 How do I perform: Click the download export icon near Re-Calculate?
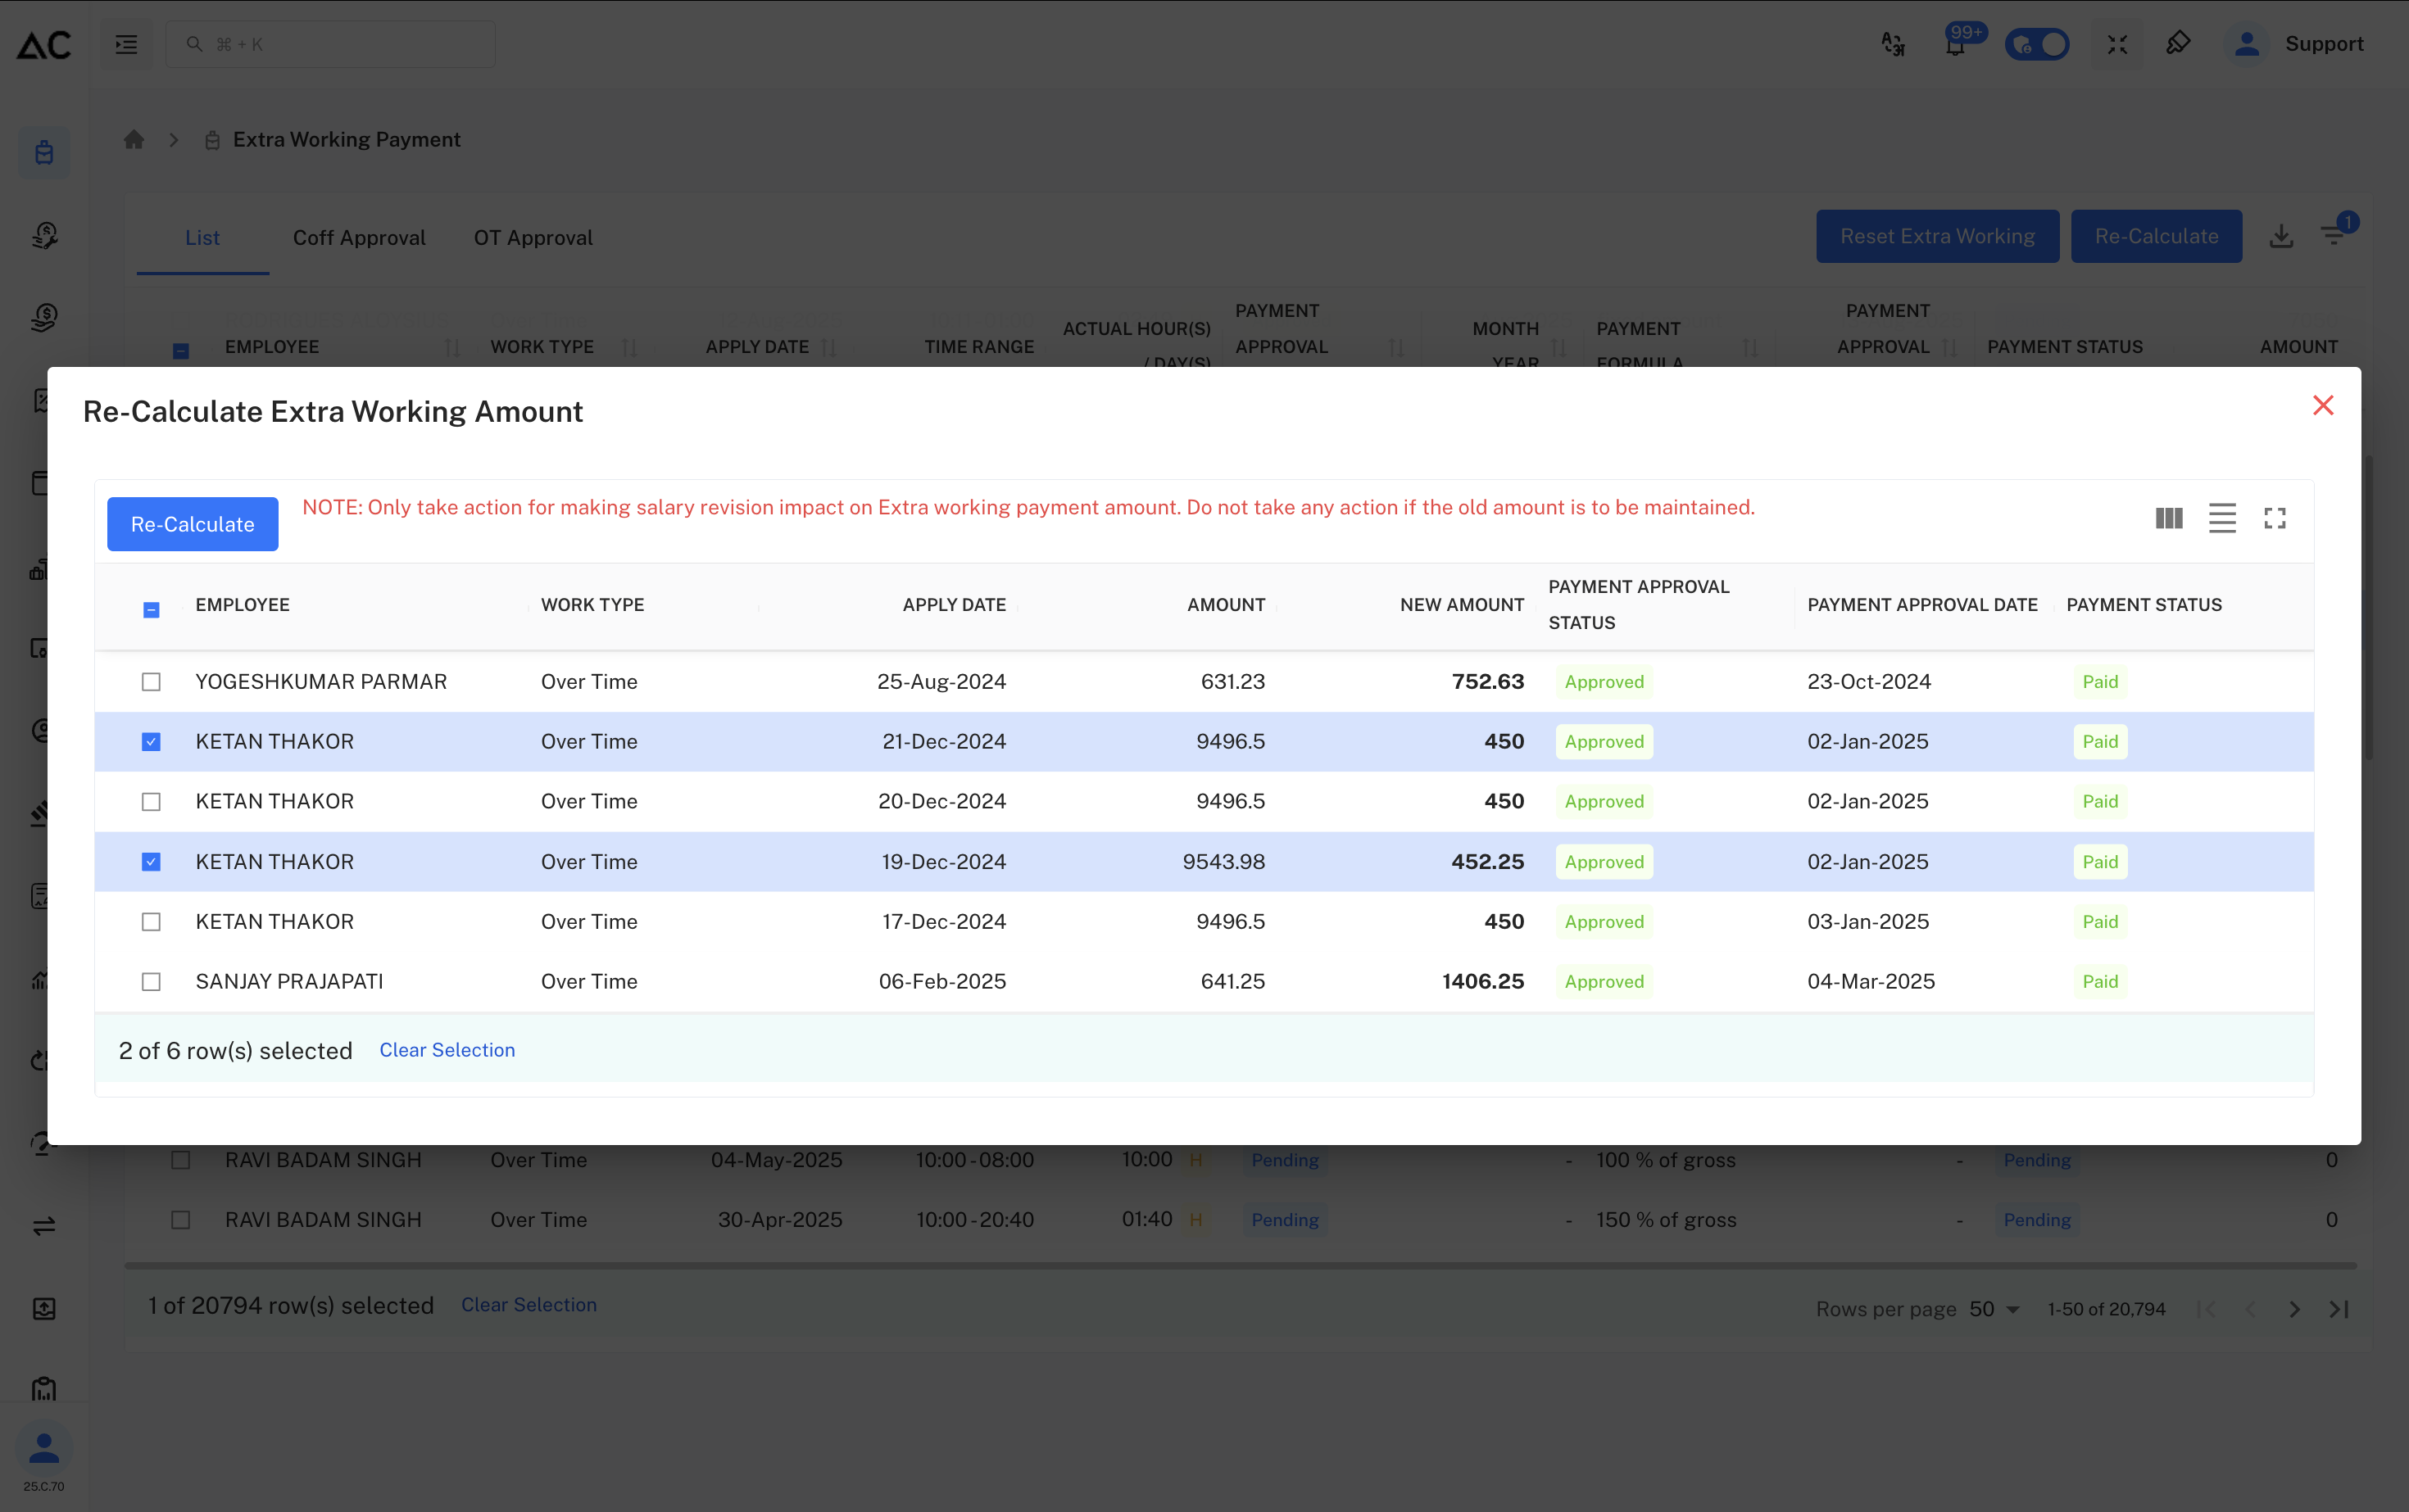pyautogui.click(x=2283, y=235)
